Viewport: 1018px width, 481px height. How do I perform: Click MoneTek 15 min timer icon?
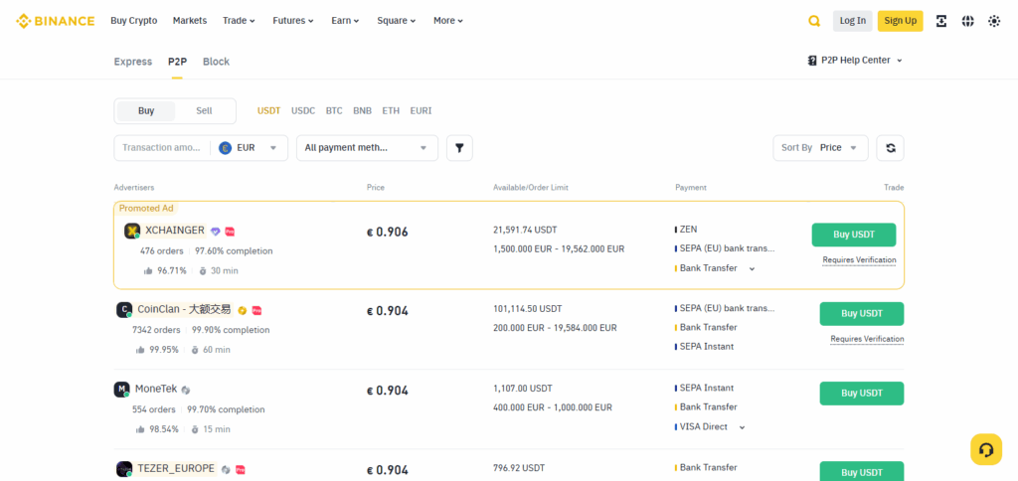pyautogui.click(x=195, y=429)
